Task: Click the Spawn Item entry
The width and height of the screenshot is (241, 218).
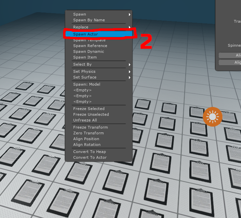Action: click(x=99, y=57)
